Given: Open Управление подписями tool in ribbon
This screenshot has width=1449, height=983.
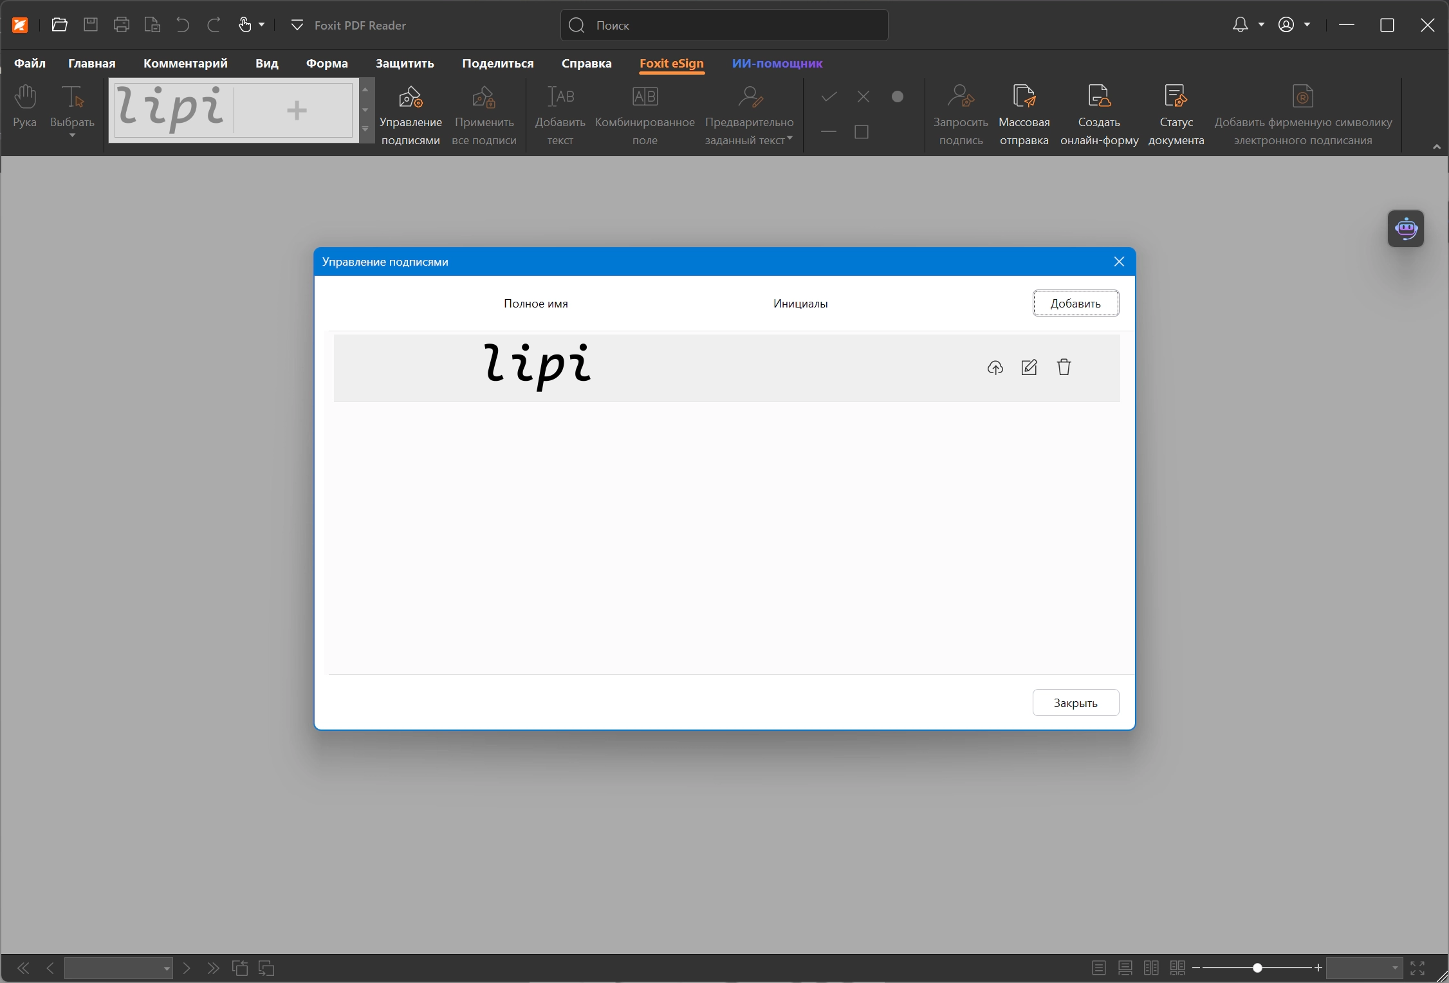Looking at the screenshot, I should pos(411,116).
